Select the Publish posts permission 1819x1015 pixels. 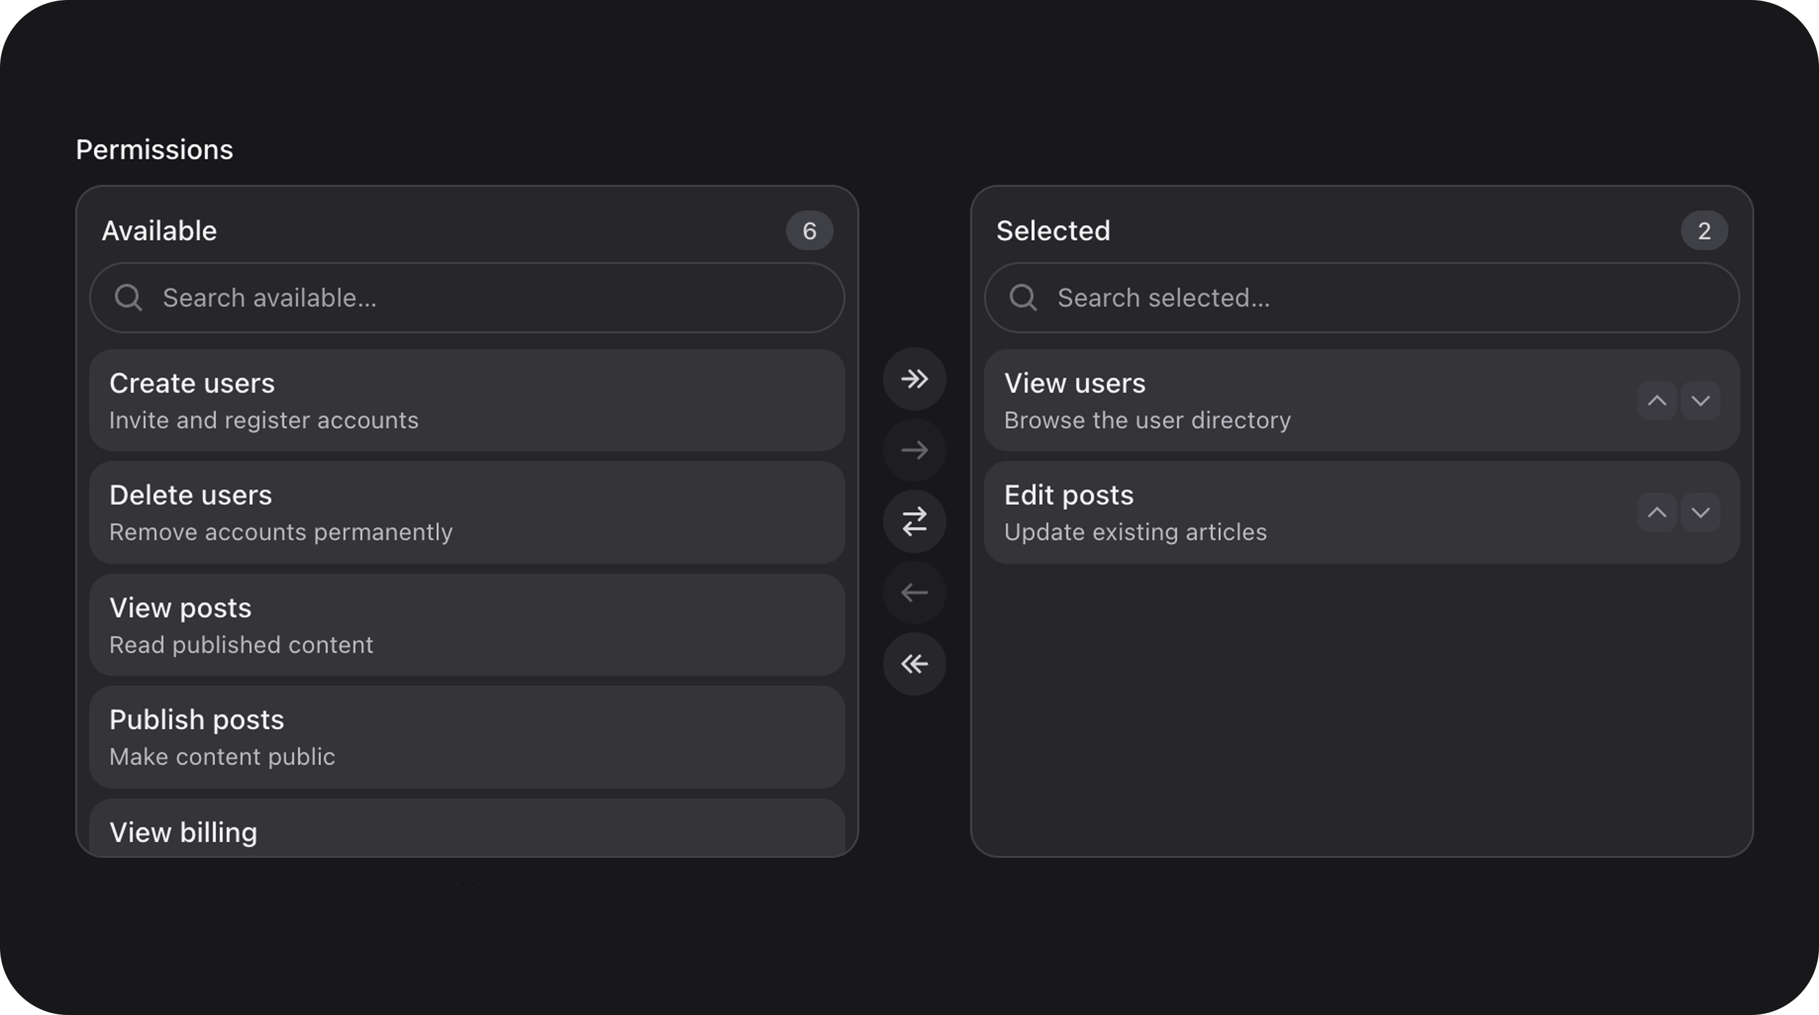click(x=467, y=737)
